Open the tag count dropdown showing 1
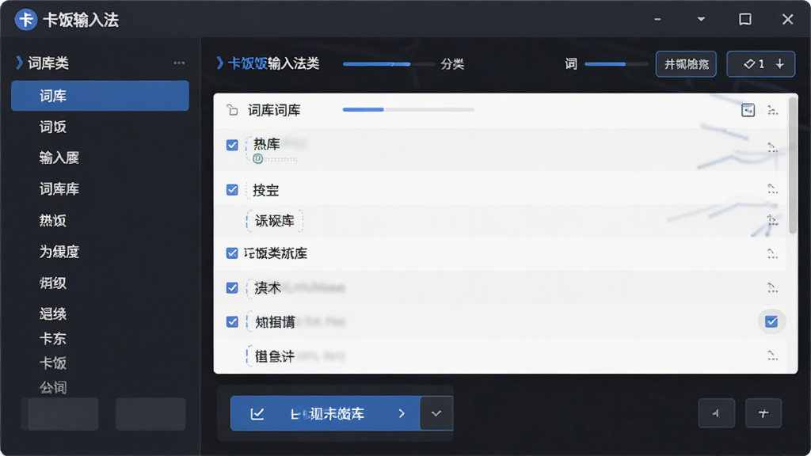This screenshot has width=811, height=456. click(760, 64)
